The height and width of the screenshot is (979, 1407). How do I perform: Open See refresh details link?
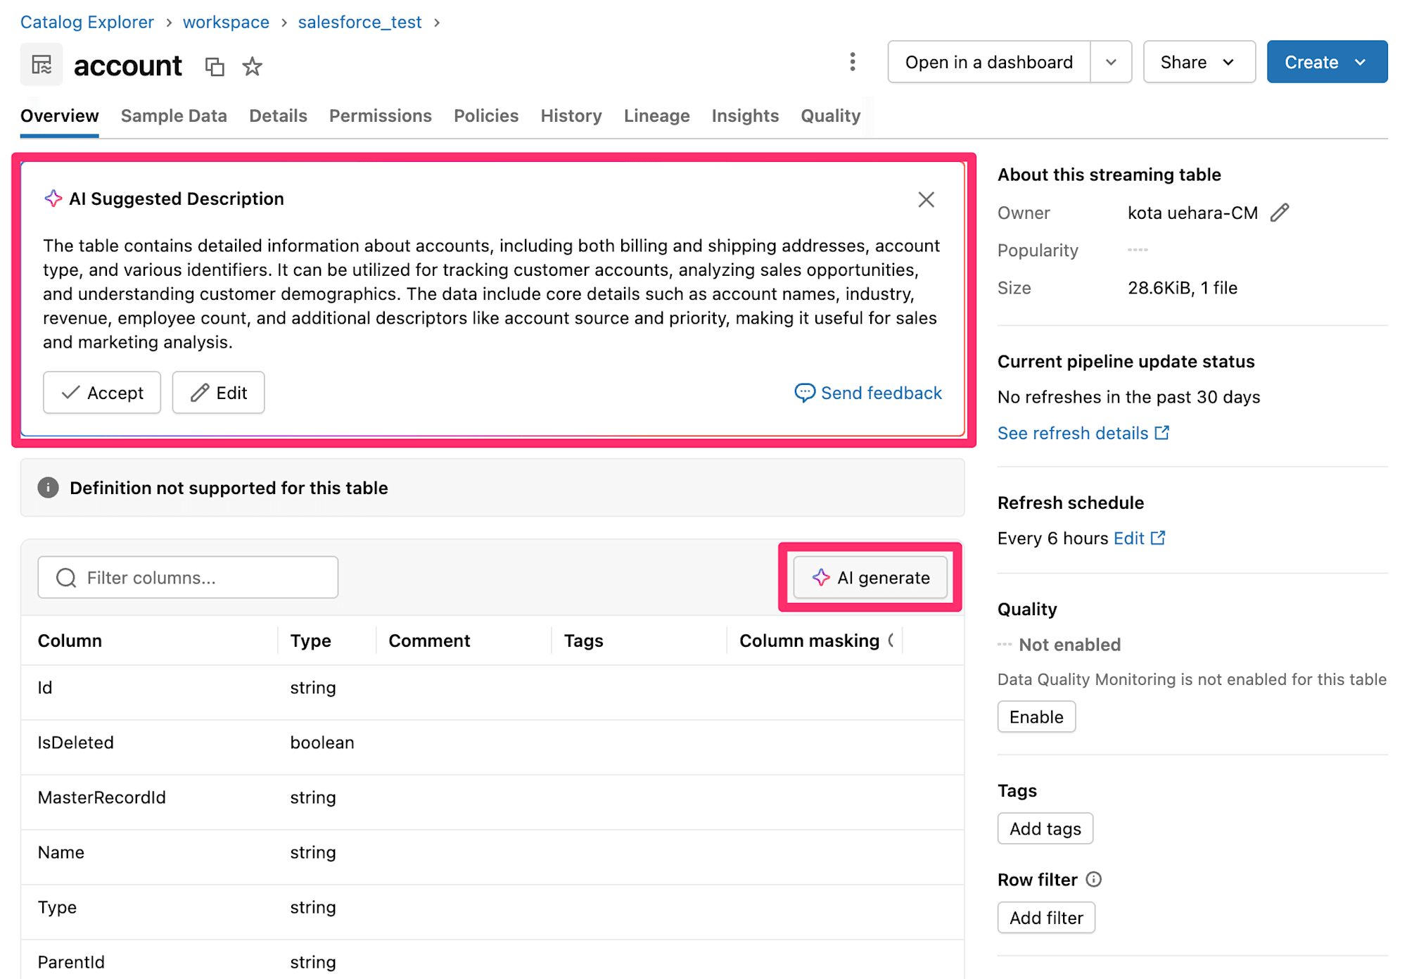(1083, 433)
